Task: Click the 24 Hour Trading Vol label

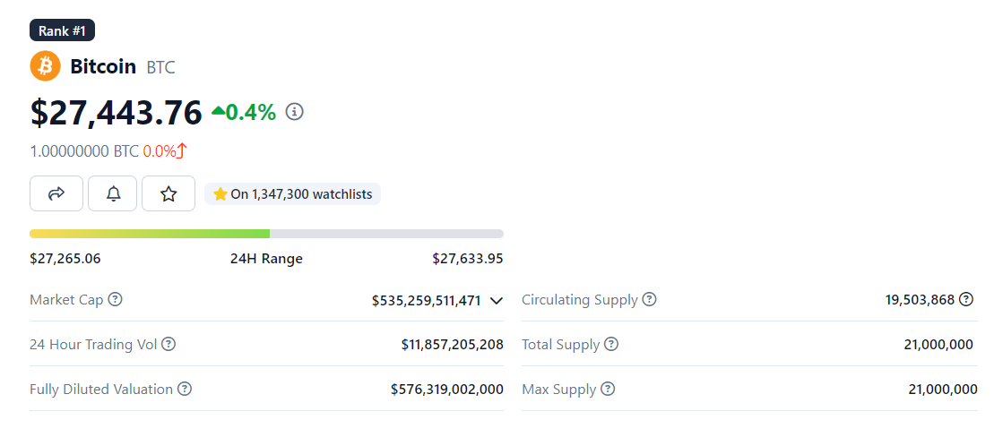Action: tap(93, 345)
